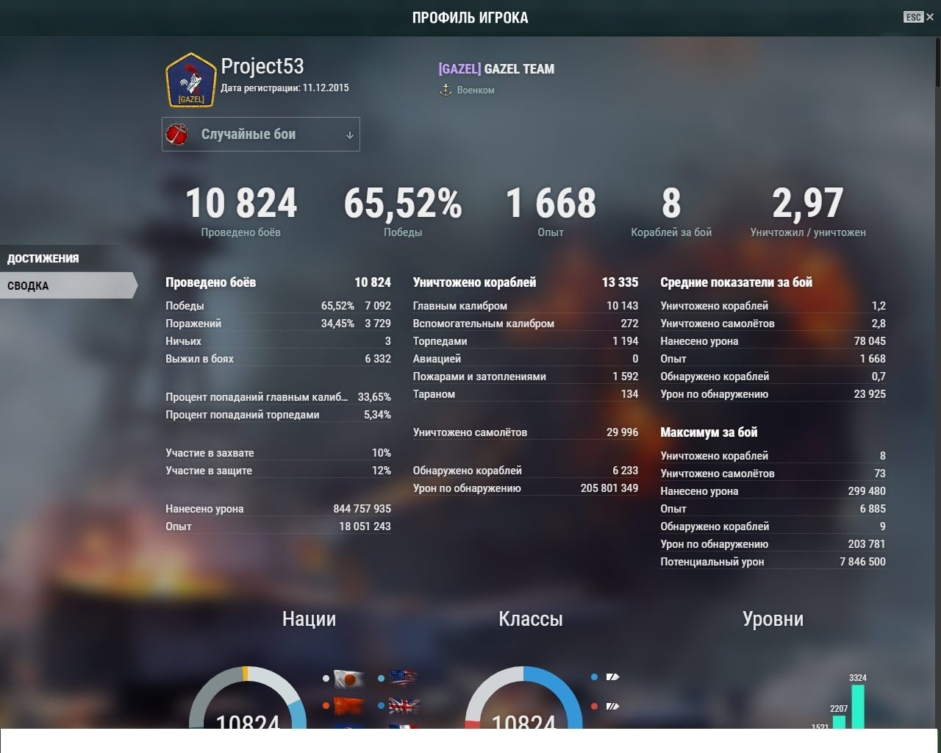Click the Уровни section heading
The width and height of the screenshot is (941, 753).
(773, 619)
